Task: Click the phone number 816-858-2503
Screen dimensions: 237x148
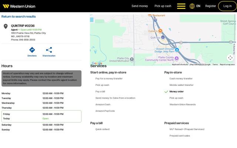Action: point(27,40)
